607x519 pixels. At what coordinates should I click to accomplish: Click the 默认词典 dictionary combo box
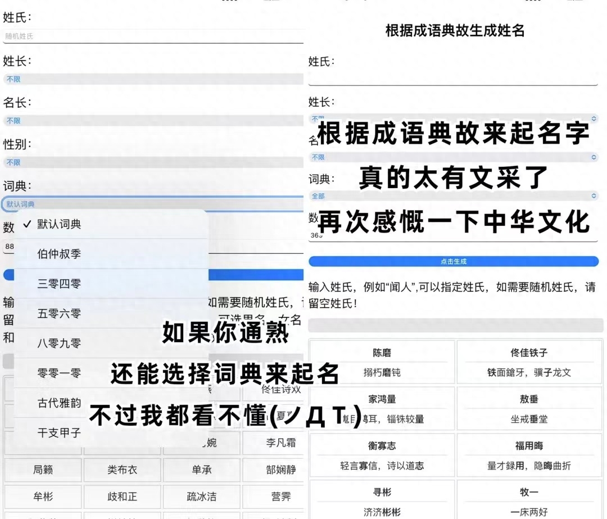point(153,204)
